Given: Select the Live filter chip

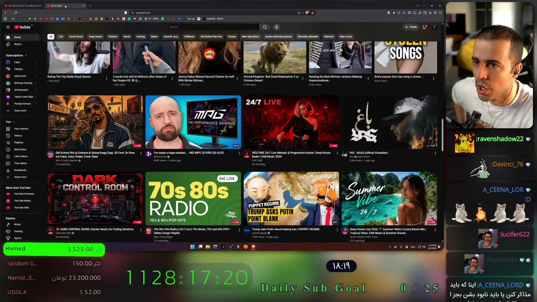Looking at the screenshot, I should [x=61, y=36].
